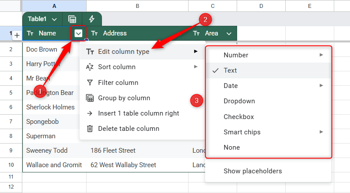Select the checked Text column type

[x=230, y=70]
